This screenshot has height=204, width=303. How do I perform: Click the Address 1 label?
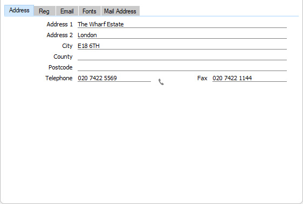59,24
